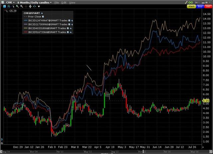Viewport: 213px width, 154px height.
Task: Click the small marker at time axis right end
Action: (203, 147)
